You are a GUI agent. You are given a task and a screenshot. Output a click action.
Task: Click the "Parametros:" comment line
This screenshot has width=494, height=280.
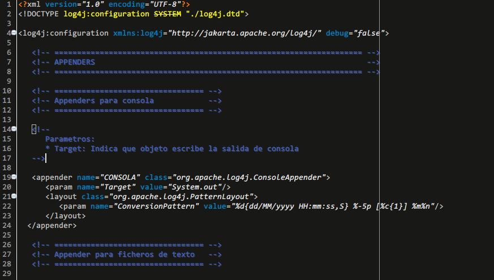pos(70,139)
